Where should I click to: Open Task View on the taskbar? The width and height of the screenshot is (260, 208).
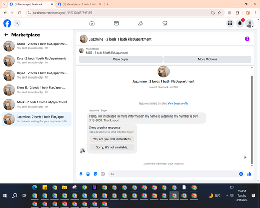click(24, 196)
